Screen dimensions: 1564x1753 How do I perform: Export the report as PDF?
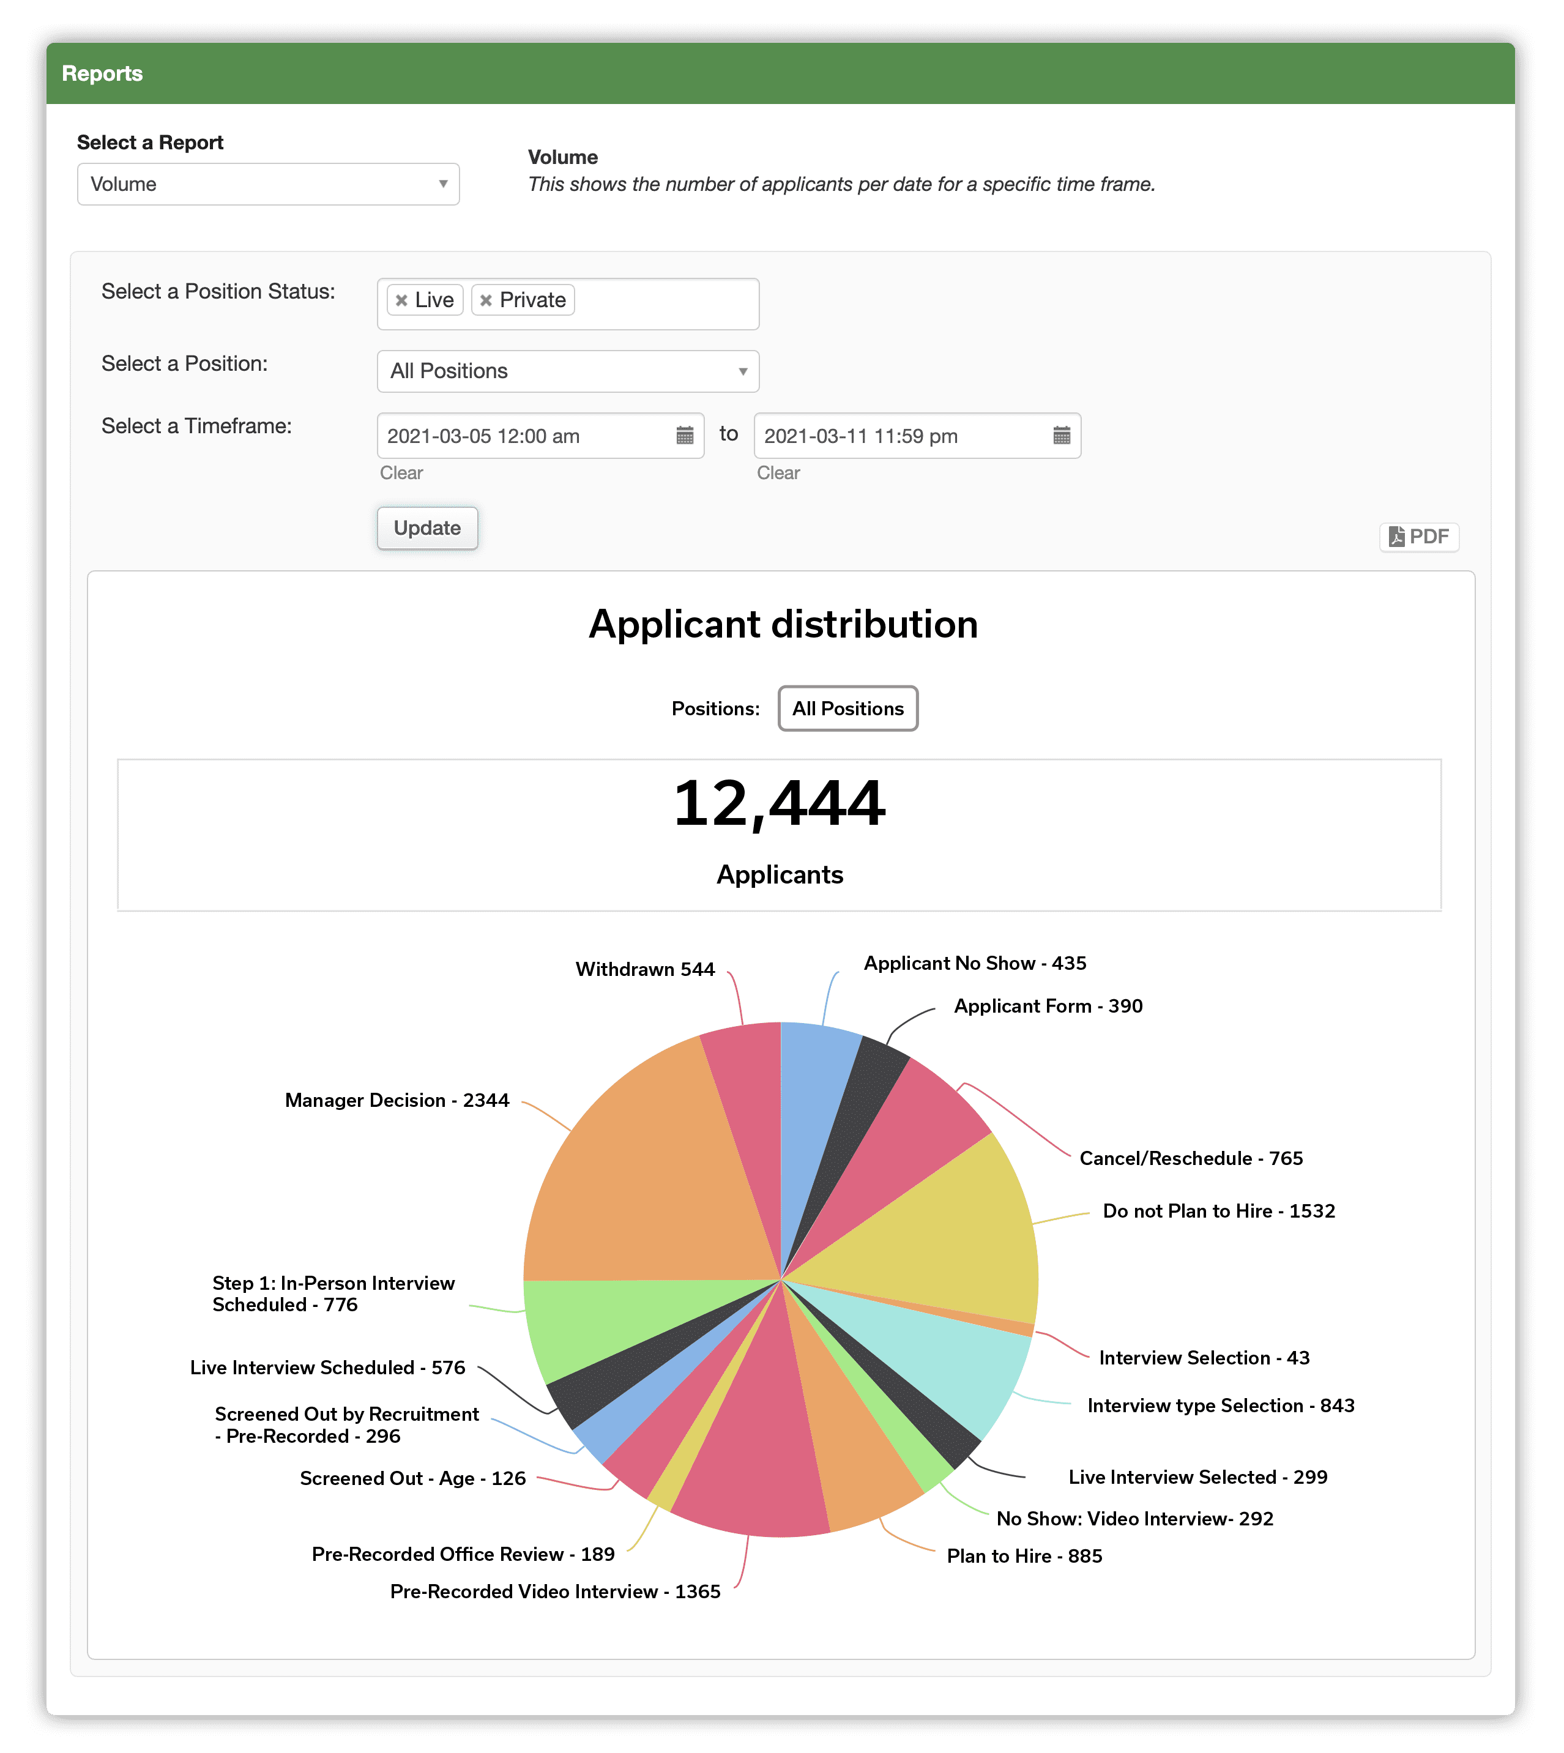click(x=1420, y=536)
